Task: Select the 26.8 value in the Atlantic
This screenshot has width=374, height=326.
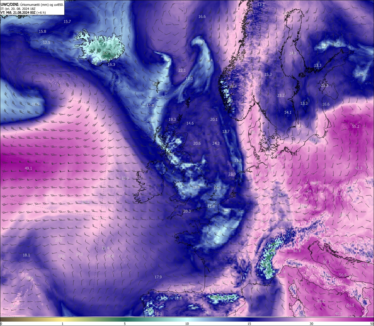Action: click(110, 256)
